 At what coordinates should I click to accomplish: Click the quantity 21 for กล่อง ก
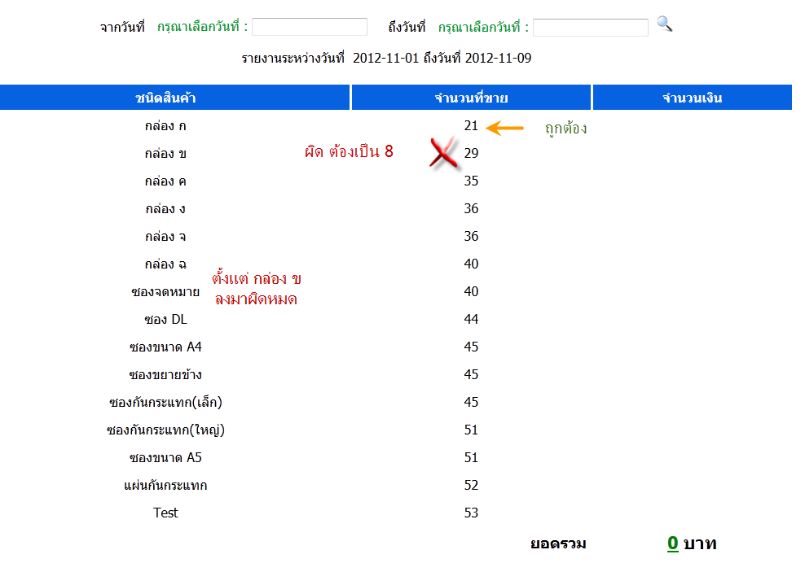pyautogui.click(x=471, y=125)
